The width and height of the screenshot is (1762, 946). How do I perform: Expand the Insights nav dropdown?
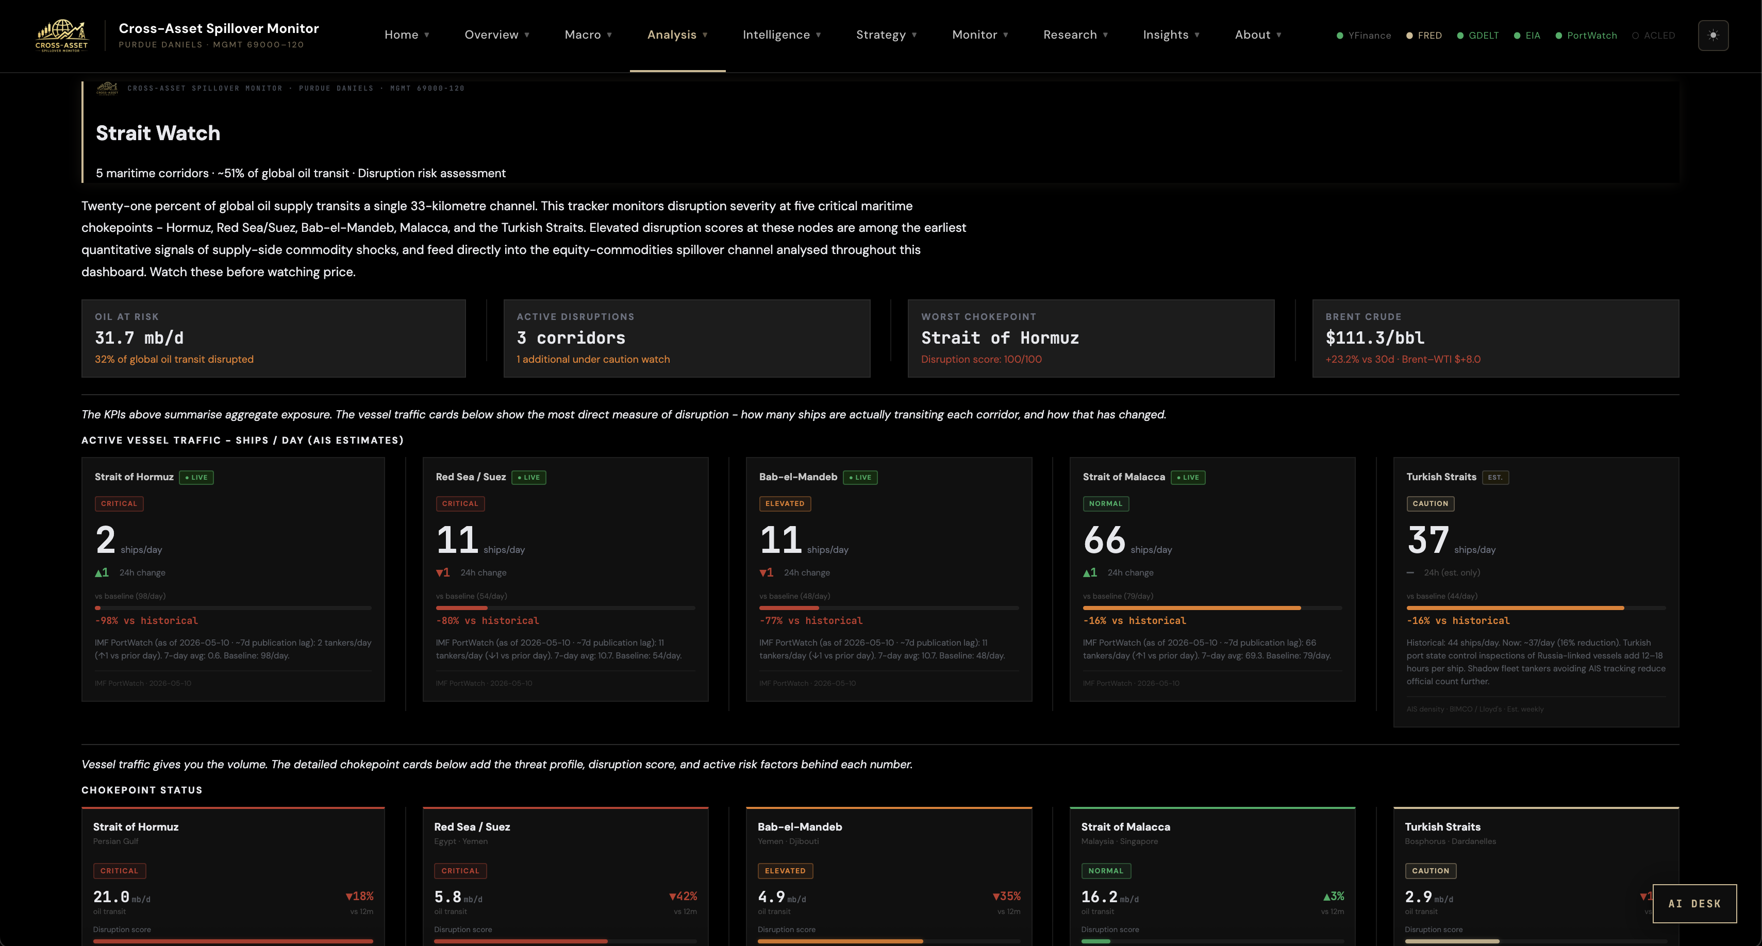click(x=1172, y=35)
